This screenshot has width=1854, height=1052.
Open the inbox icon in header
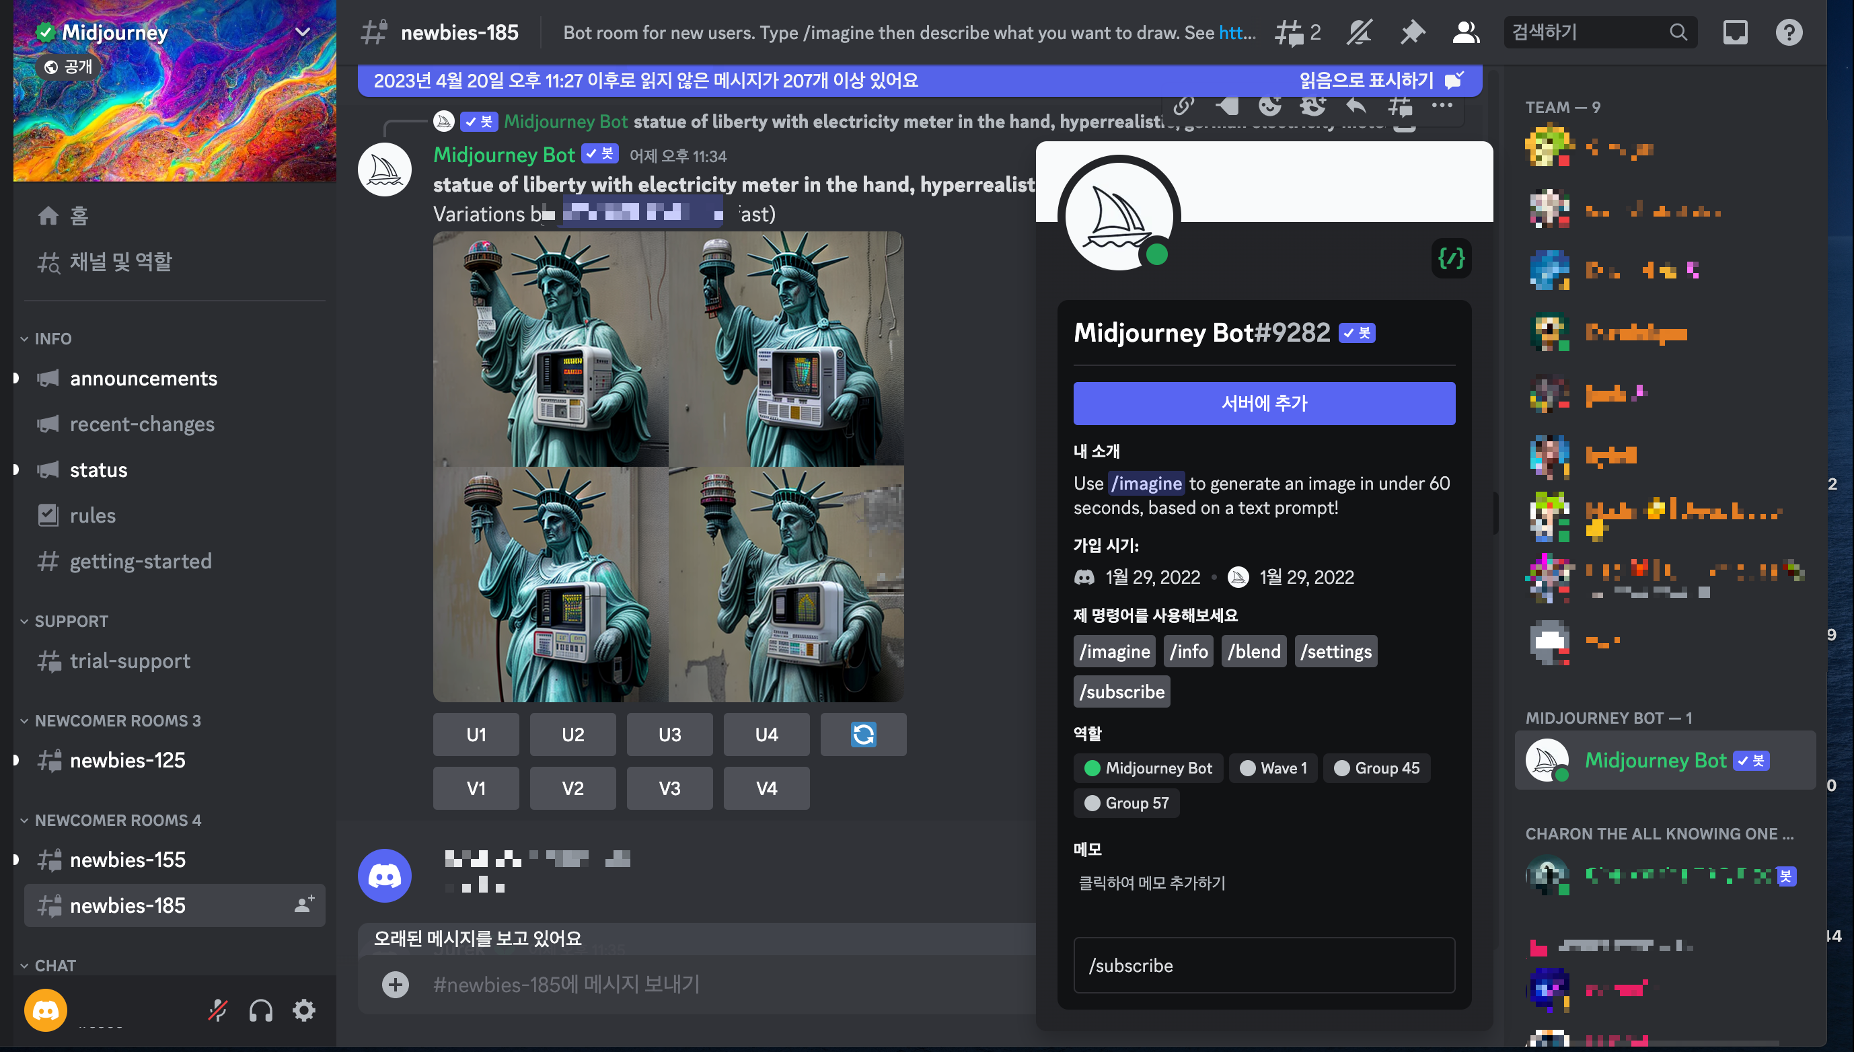click(x=1735, y=32)
